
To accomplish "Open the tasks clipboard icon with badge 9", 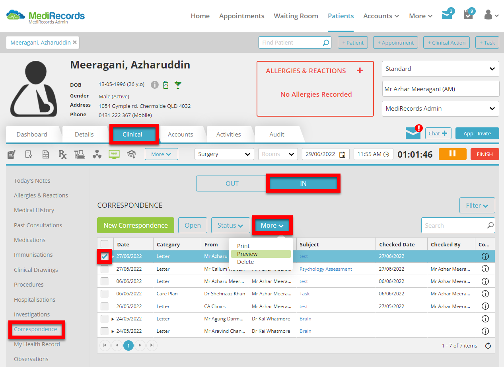I will click(x=469, y=14).
